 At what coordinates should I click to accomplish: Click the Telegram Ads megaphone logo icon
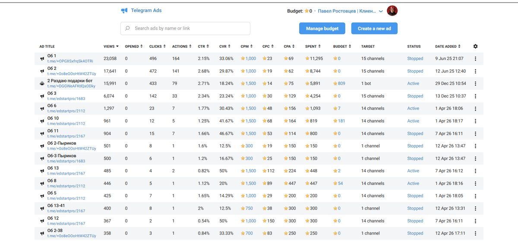coord(124,11)
